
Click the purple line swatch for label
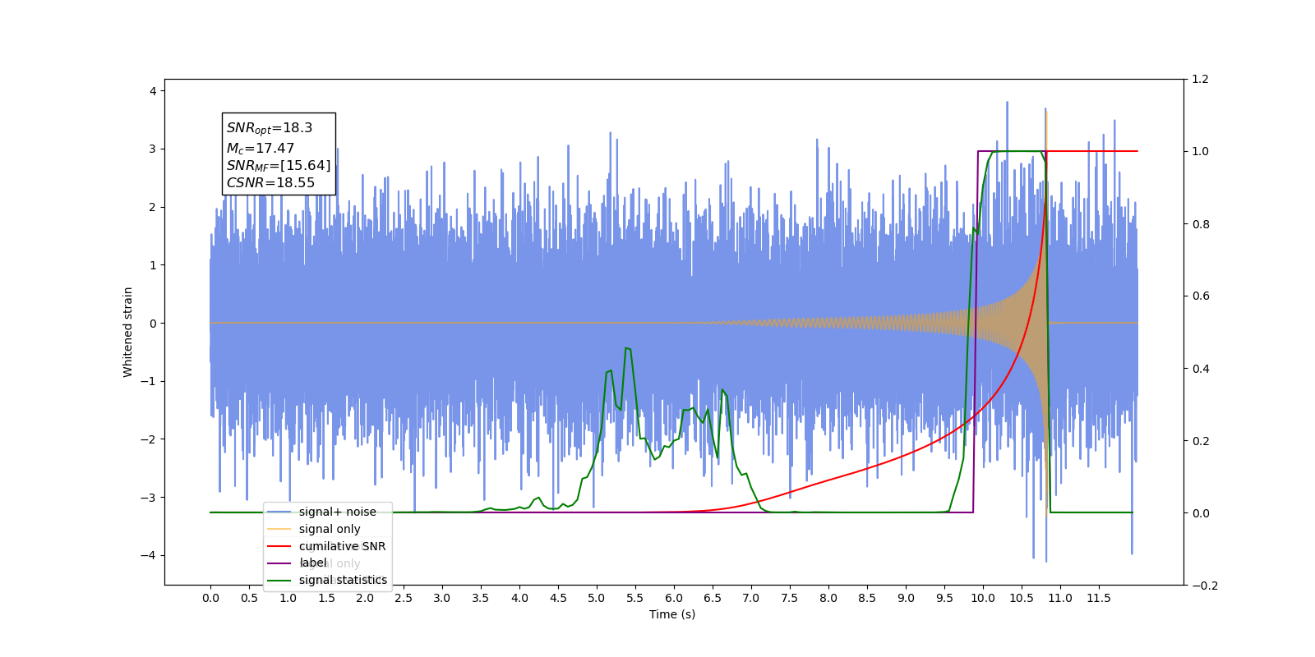click(279, 563)
